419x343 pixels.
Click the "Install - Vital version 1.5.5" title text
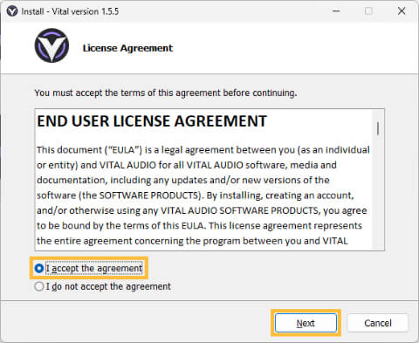click(70, 11)
